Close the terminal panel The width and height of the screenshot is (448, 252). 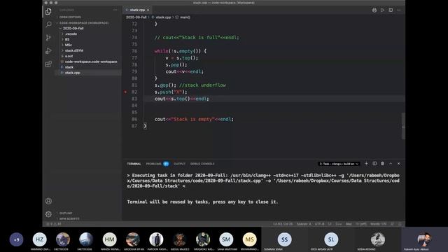(399, 164)
